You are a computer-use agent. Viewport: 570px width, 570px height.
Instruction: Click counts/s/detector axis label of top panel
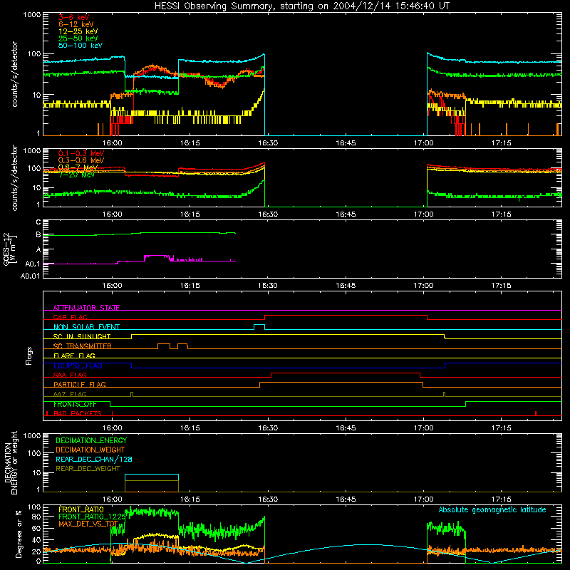(x=14, y=74)
